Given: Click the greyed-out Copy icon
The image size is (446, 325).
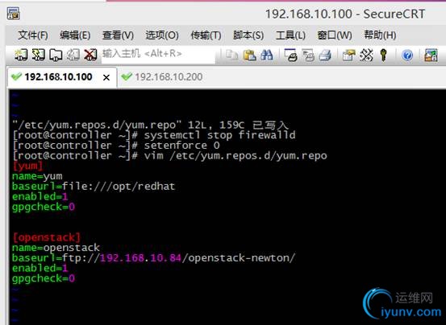Looking at the screenshot, I should (231, 55).
